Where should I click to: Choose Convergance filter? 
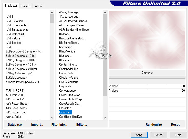point(67,91)
